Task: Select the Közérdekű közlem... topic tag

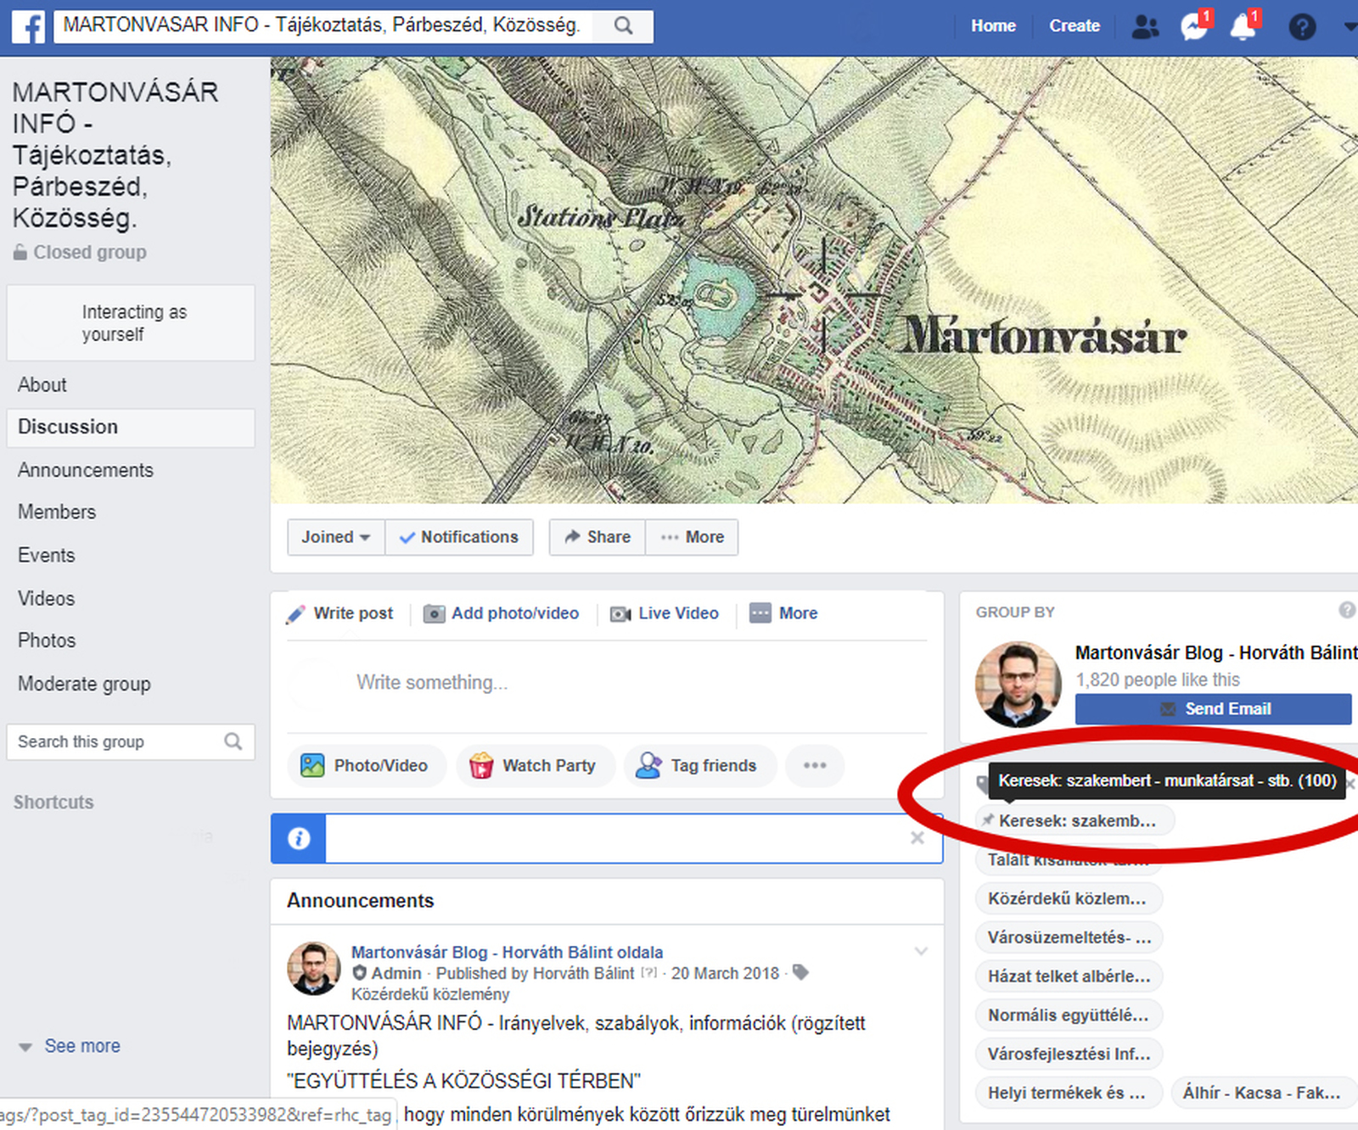Action: (x=1069, y=898)
